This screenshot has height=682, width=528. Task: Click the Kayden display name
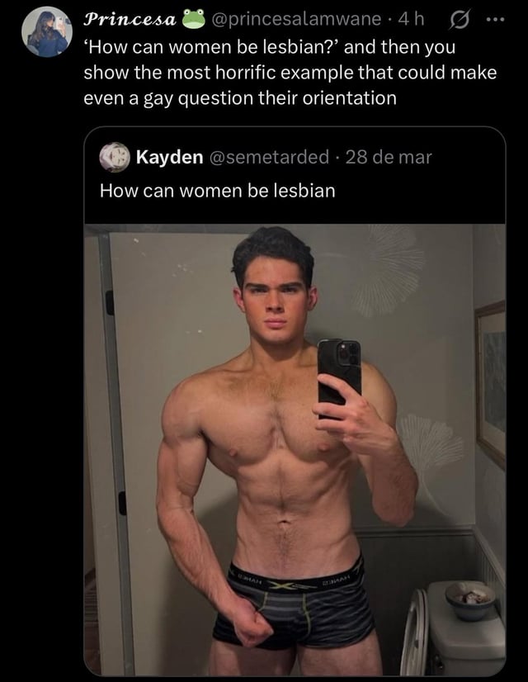click(169, 157)
